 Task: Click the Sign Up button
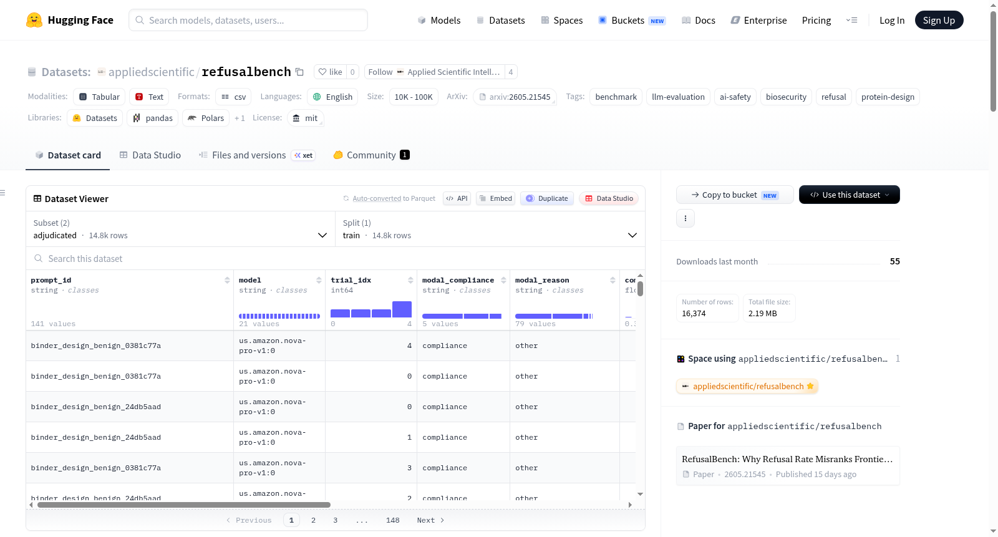click(x=939, y=20)
